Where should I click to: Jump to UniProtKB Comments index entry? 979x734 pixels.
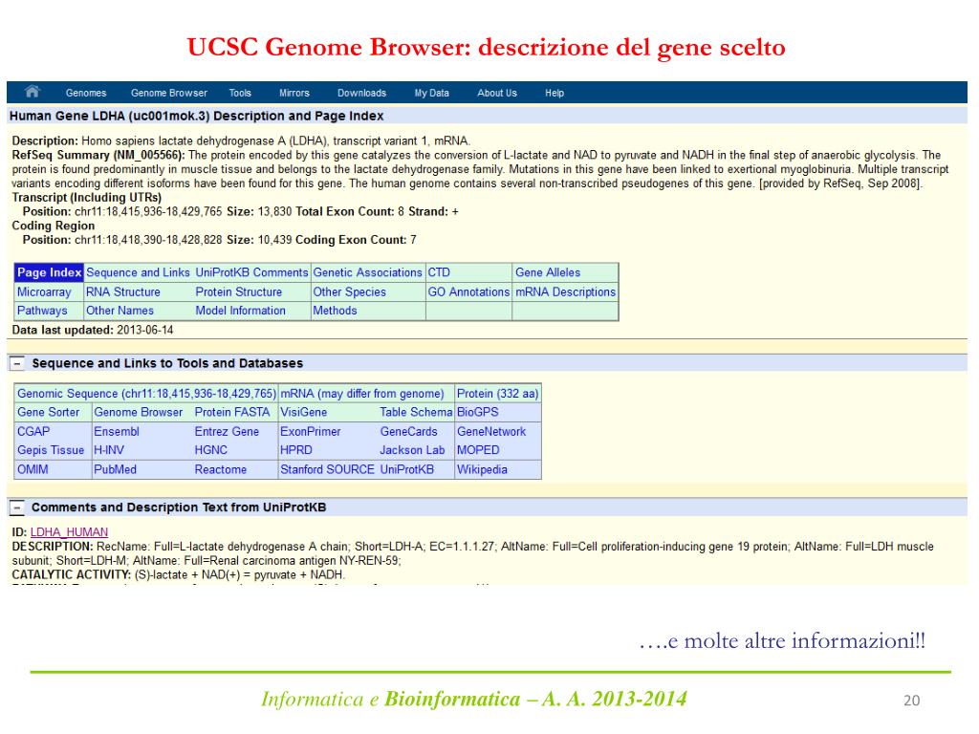click(x=251, y=272)
